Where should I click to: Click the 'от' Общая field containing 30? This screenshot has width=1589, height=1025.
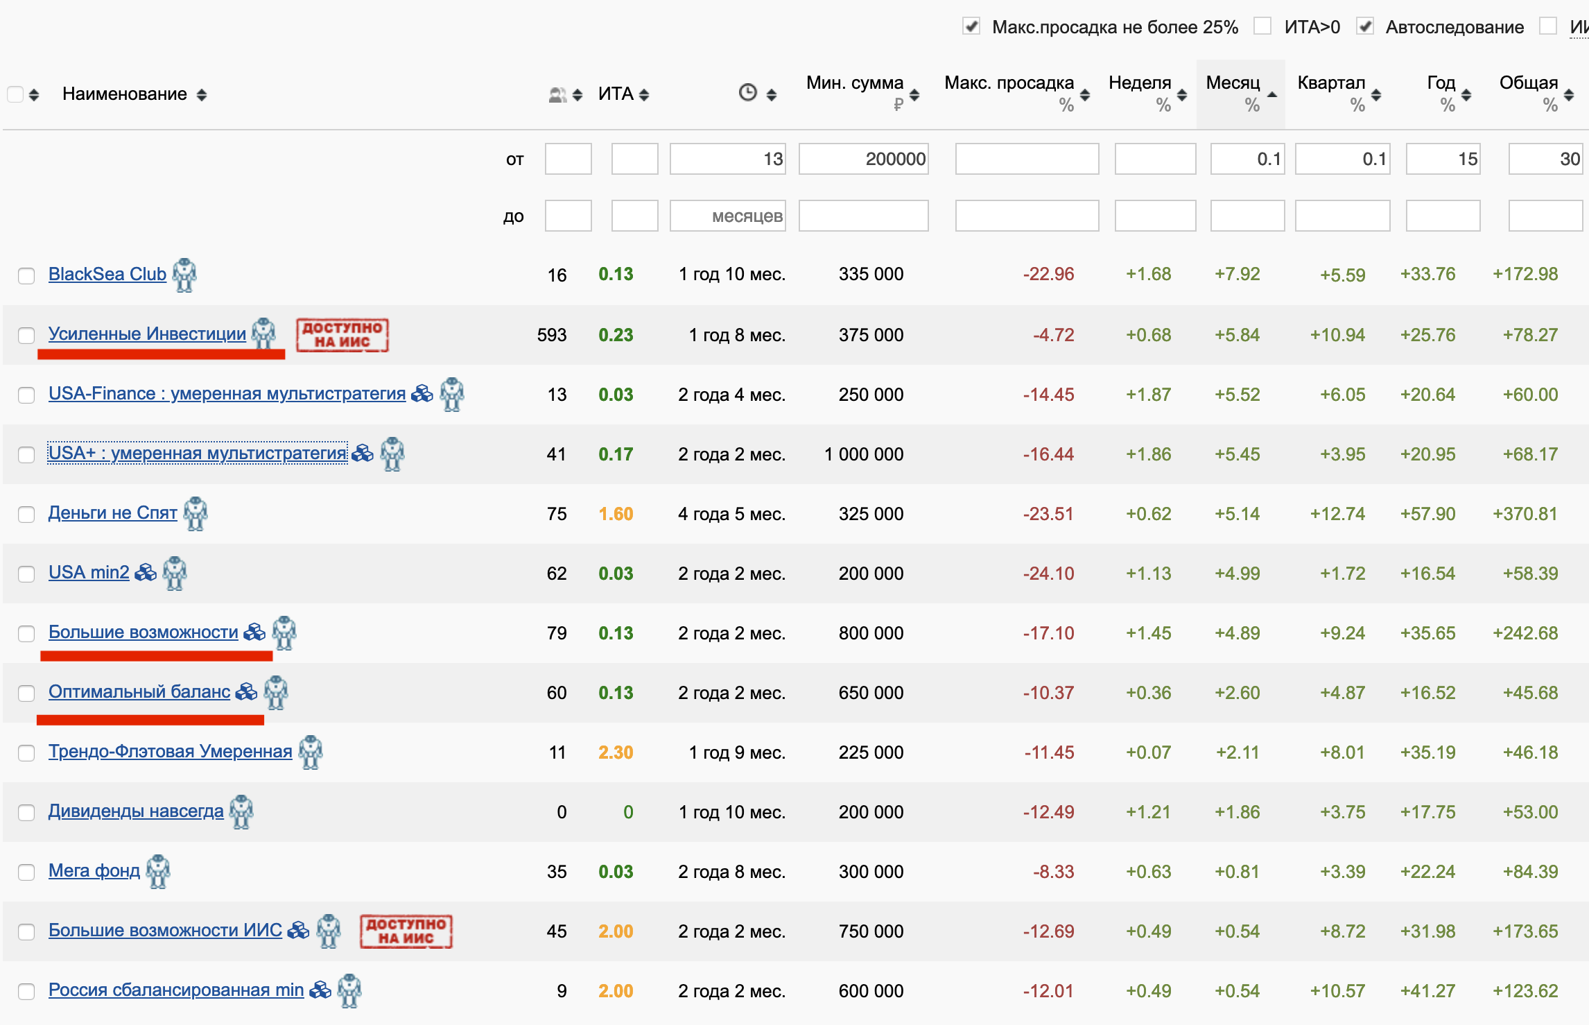pos(1546,159)
